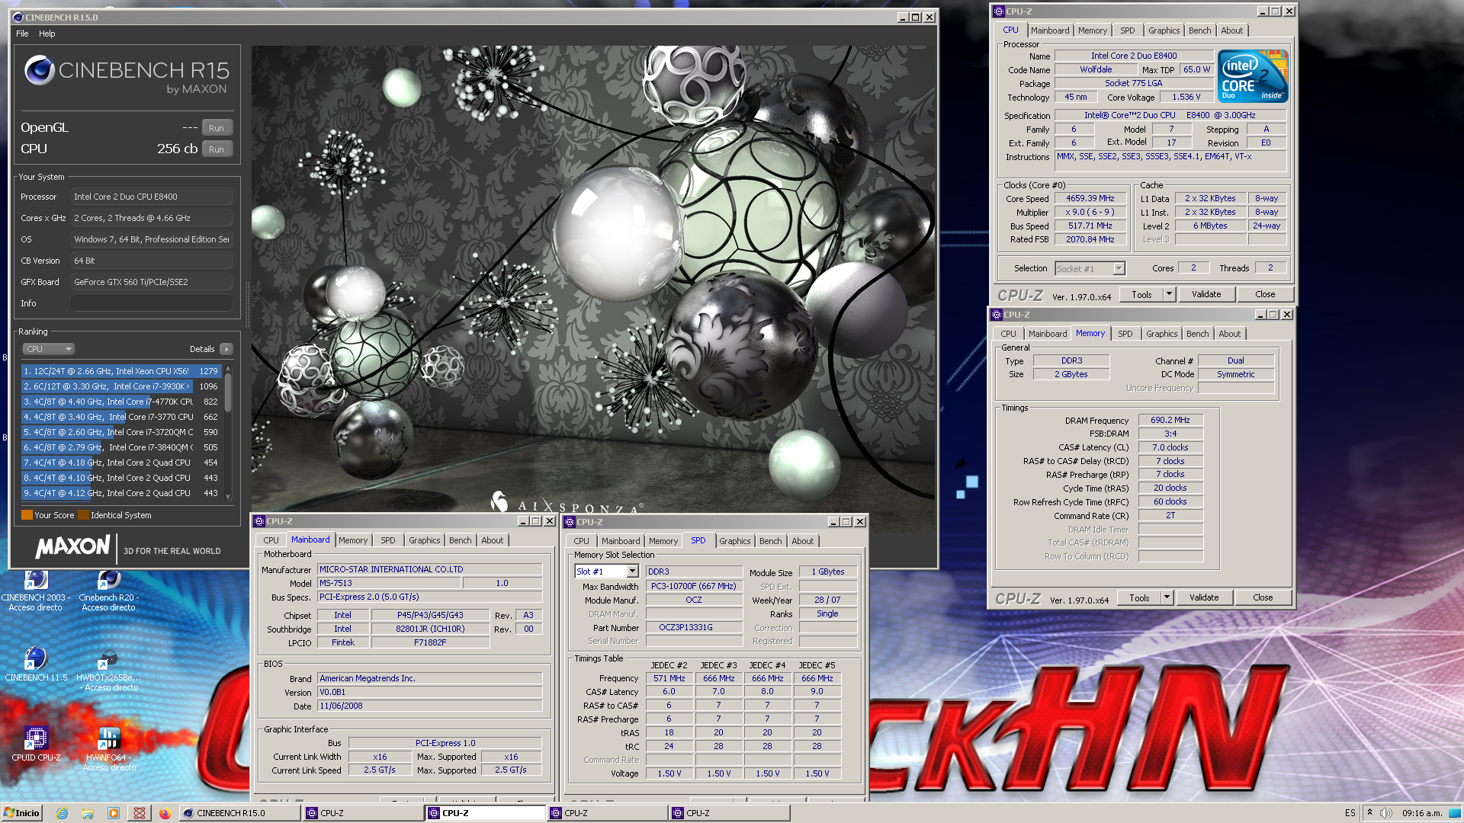Image resolution: width=1464 pixels, height=823 pixels.
Task: Select ranking row 6C/12T Core i7-3930K
Action: point(120,386)
